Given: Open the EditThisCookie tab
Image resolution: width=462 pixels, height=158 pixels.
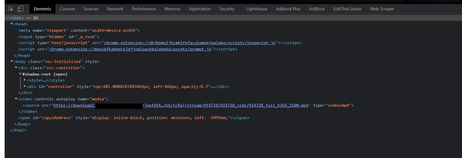Looking at the screenshot, I should coord(347,9).
